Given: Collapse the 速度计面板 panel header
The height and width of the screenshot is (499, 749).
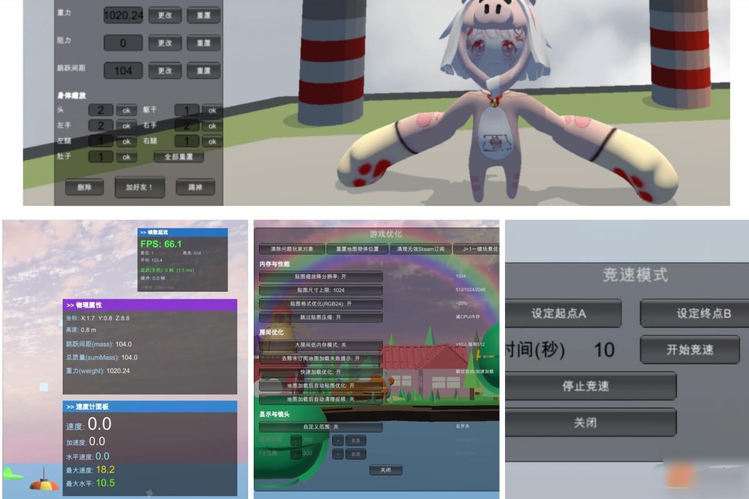Looking at the screenshot, I should click(x=150, y=406).
